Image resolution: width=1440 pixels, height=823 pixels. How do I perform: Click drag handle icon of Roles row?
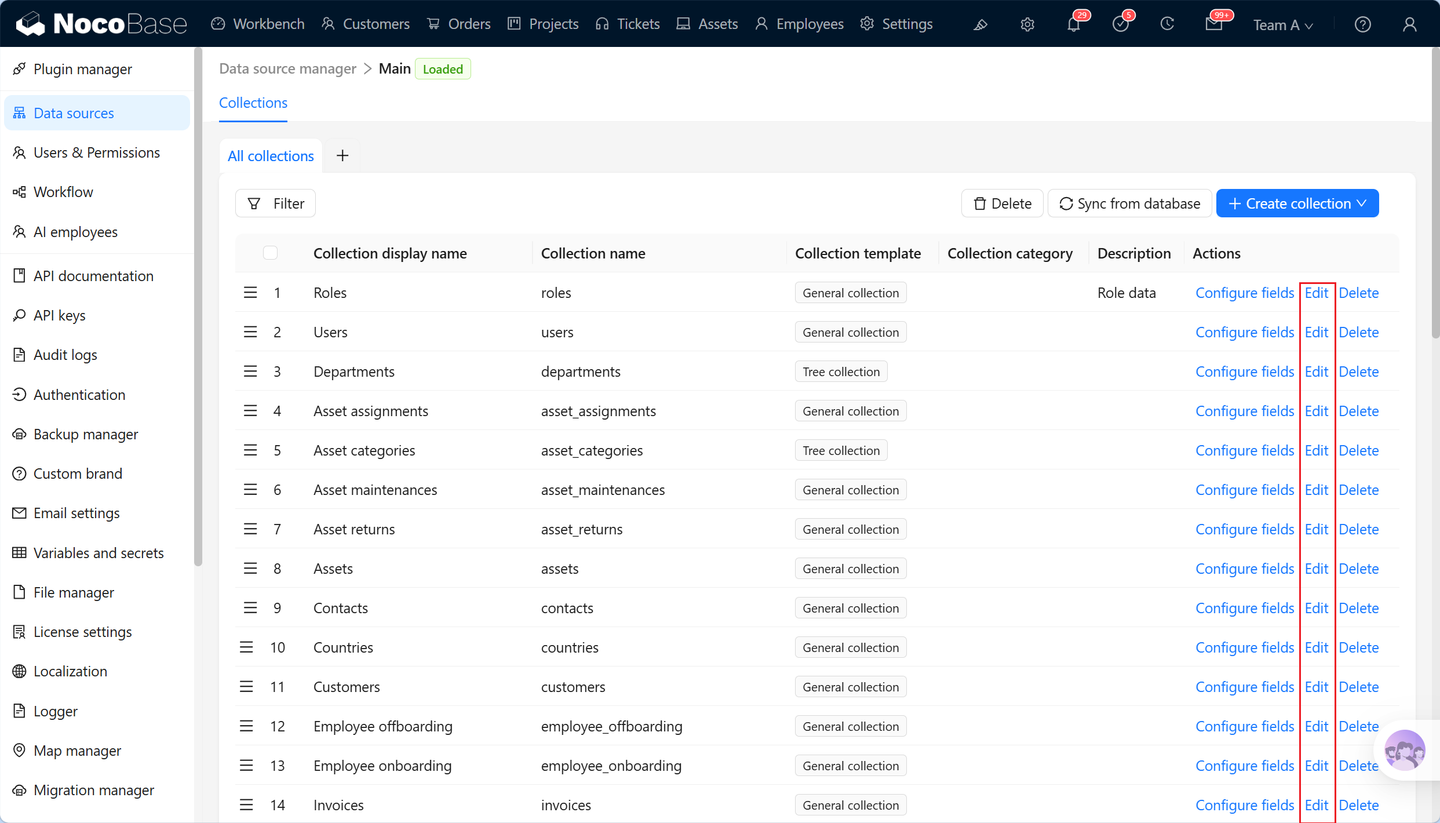[250, 293]
